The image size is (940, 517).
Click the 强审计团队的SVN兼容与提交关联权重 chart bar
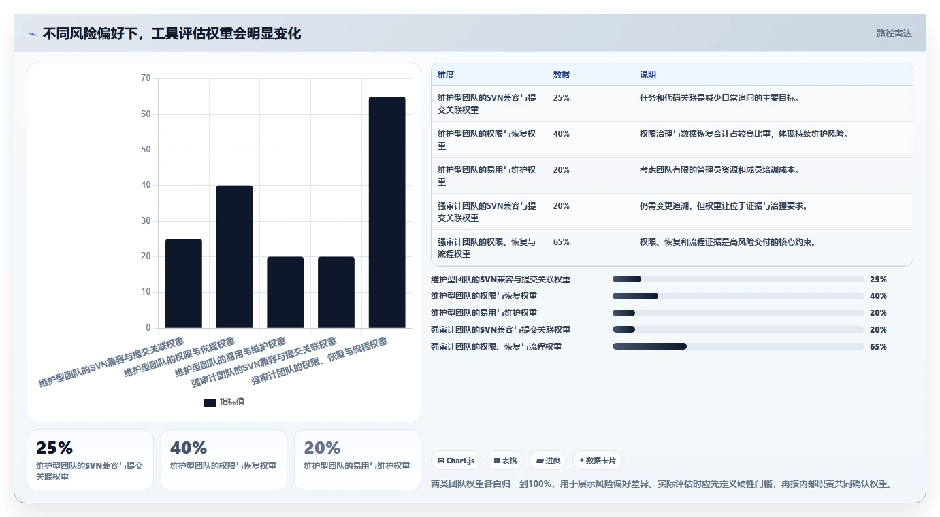pos(336,293)
